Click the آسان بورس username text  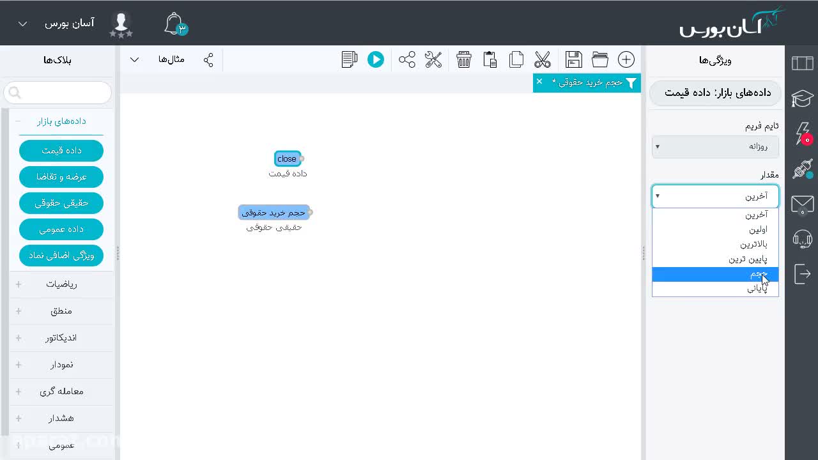pos(69,24)
